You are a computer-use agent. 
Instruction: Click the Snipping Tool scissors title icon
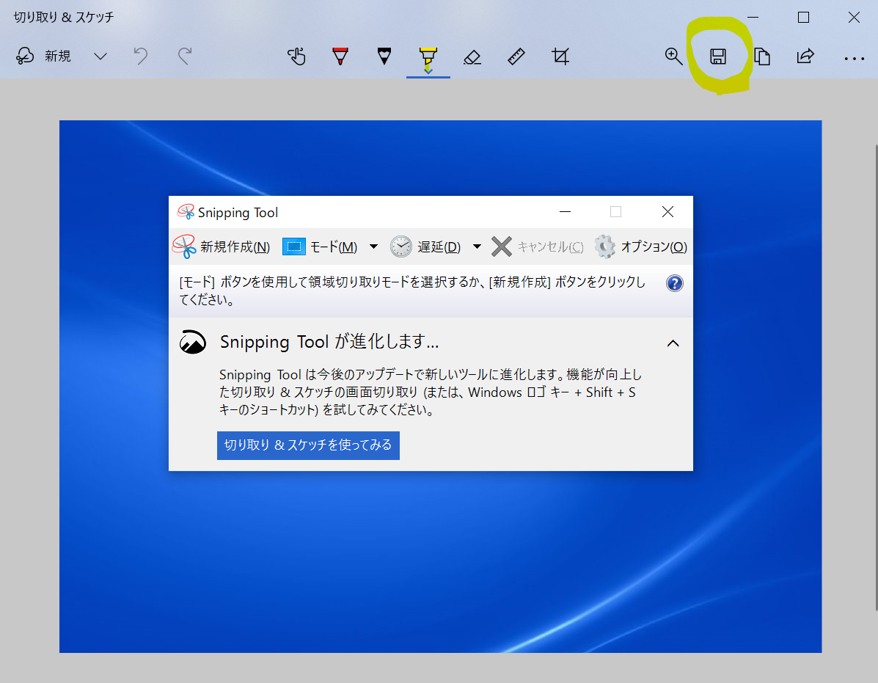pos(186,212)
